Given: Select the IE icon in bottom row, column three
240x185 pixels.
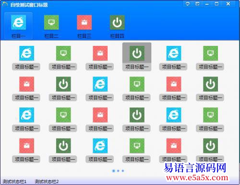Looking at the screenshot, I should [x=100, y=146].
